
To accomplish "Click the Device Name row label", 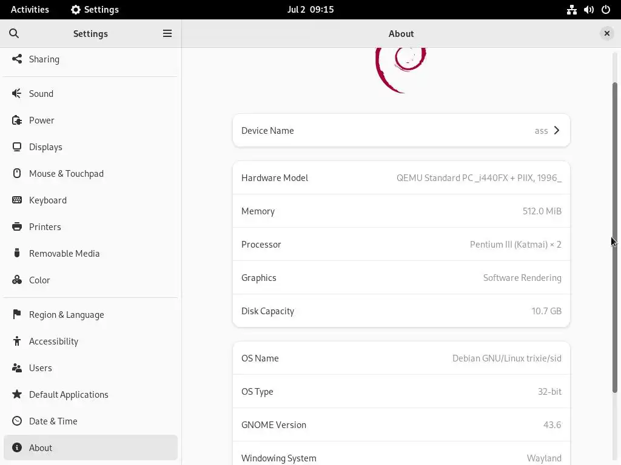I will click(x=267, y=131).
